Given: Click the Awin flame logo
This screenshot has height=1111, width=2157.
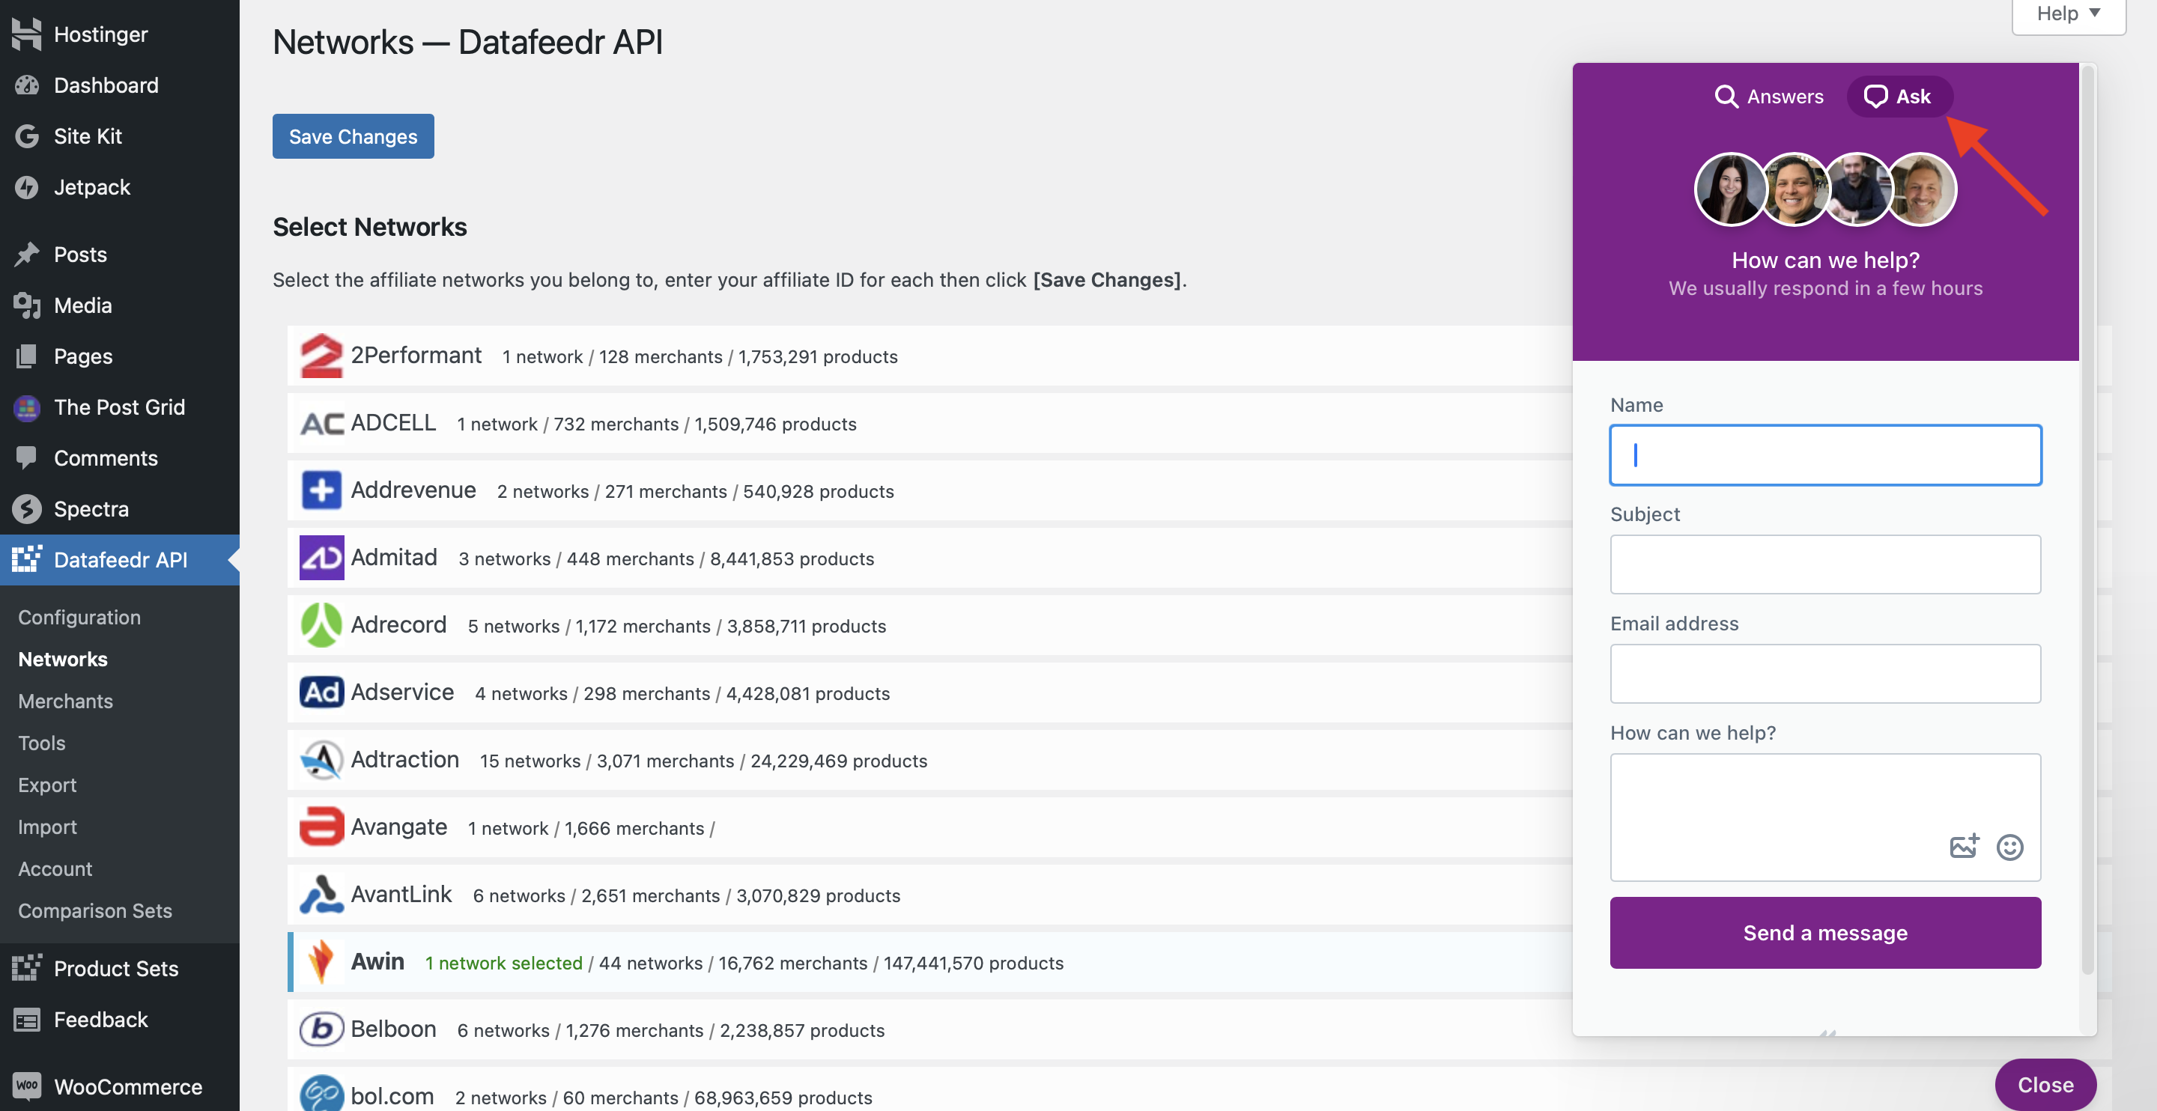Looking at the screenshot, I should click(x=321, y=962).
